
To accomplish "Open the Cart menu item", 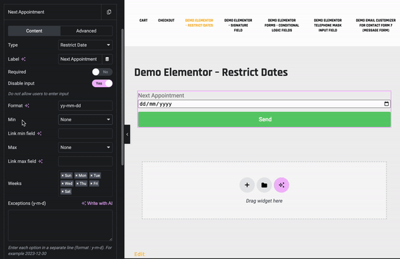I will tap(143, 20).
